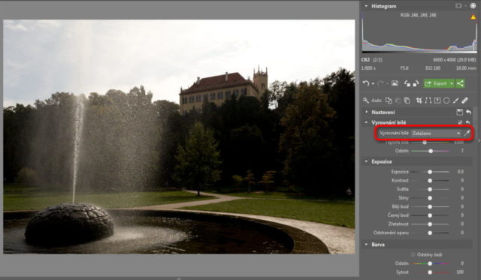Select the diagonal brush filter tool
This screenshot has width=481, height=280.
(x=455, y=100)
